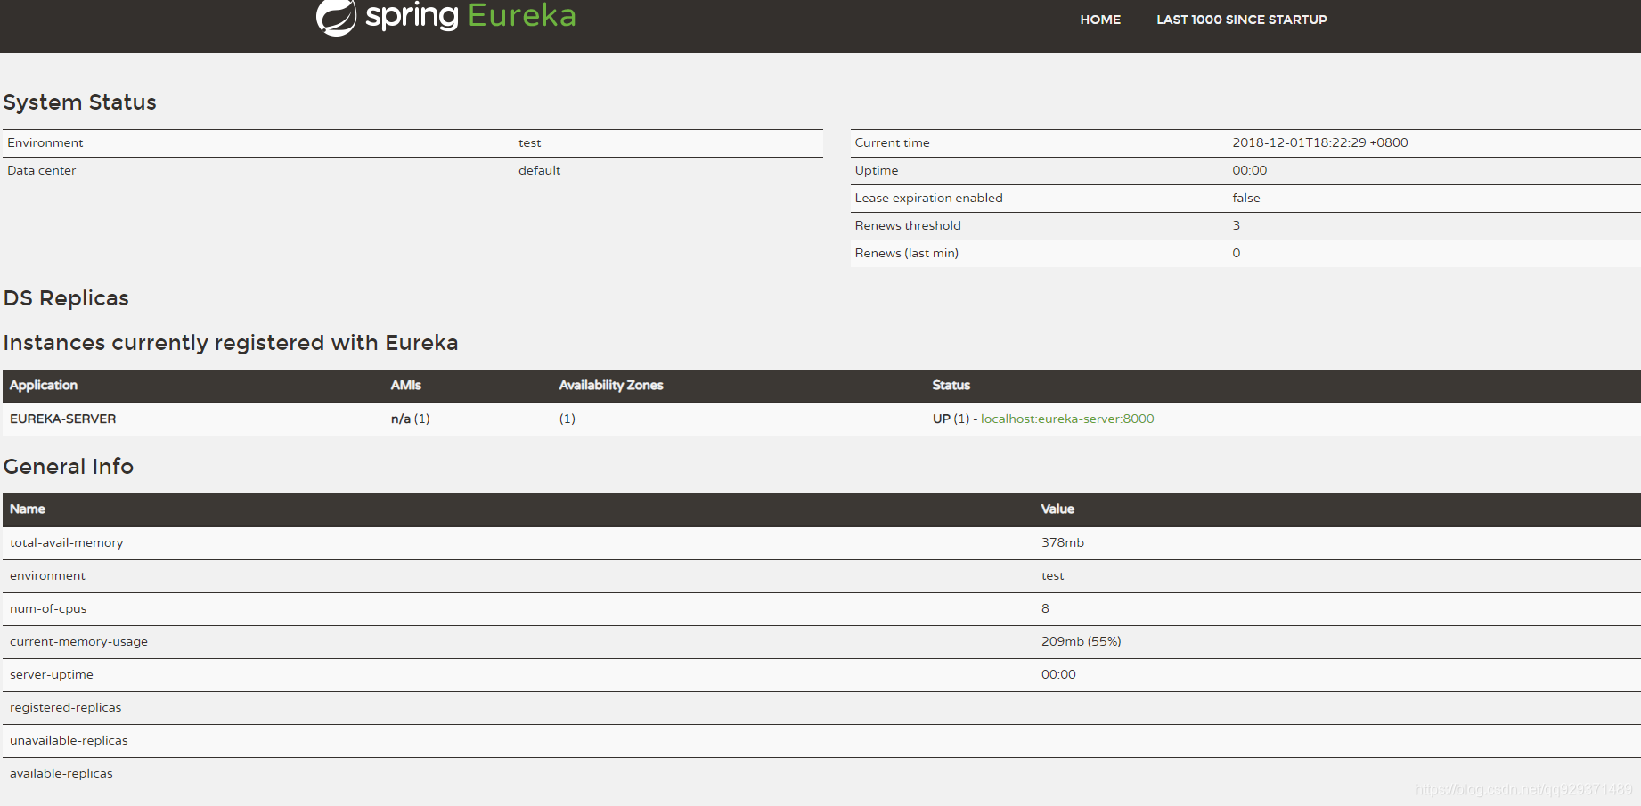The width and height of the screenshot is (1641, 806).
Task: Select the General Info heading
Action: (x=69, y=467)
